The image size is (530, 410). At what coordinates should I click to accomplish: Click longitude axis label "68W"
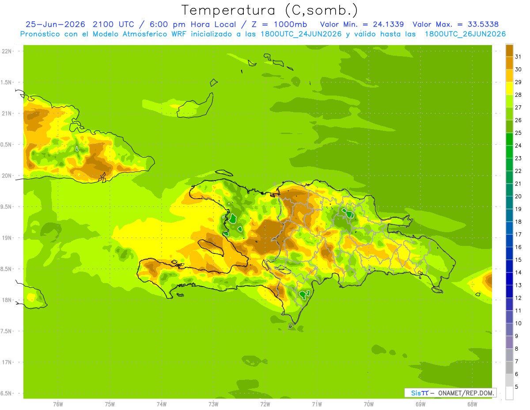472,404
